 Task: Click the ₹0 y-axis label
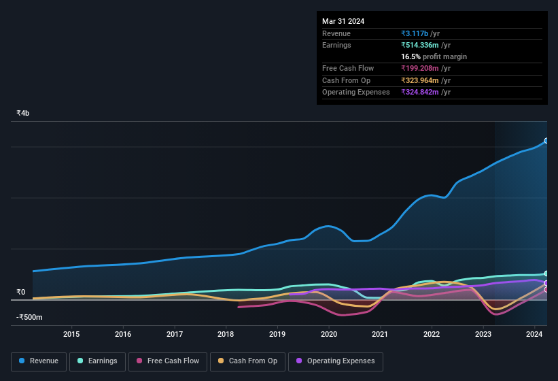20,292
